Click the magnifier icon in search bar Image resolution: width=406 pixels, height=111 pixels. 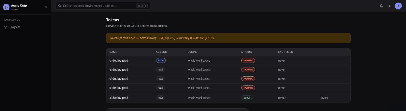pyautogui.click(x=60, y=6)
